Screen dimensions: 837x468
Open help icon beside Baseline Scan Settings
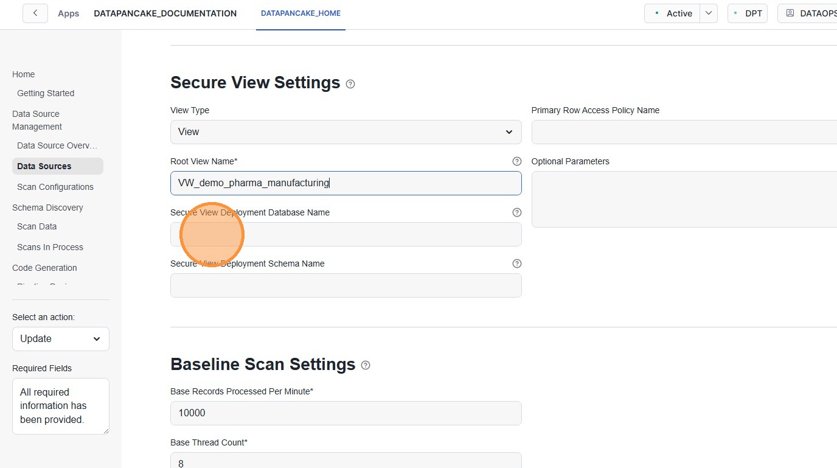click(x=366, y=365)
